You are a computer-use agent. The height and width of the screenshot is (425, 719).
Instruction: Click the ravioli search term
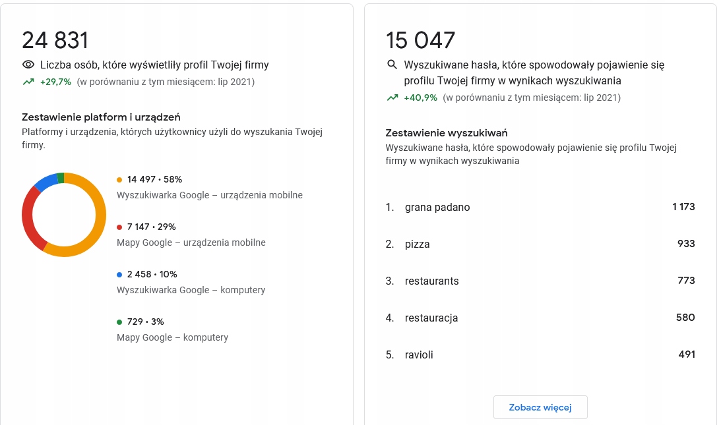click(x=419, y=354)
